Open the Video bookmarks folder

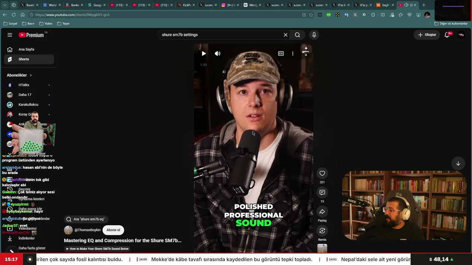45,24
